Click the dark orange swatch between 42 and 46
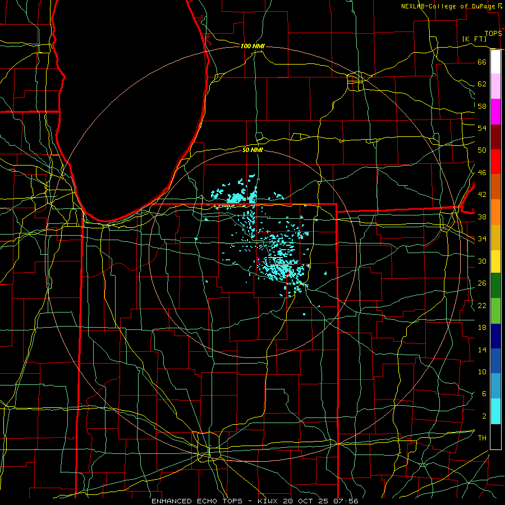Viewport: 505px width, 505px height. 495,187
